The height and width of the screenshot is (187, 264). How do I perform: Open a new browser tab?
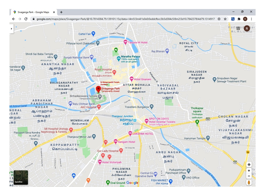(61, 12)
